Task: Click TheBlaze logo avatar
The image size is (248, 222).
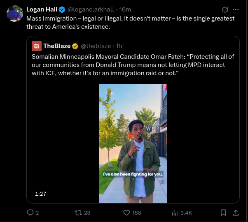Action: 37,46
